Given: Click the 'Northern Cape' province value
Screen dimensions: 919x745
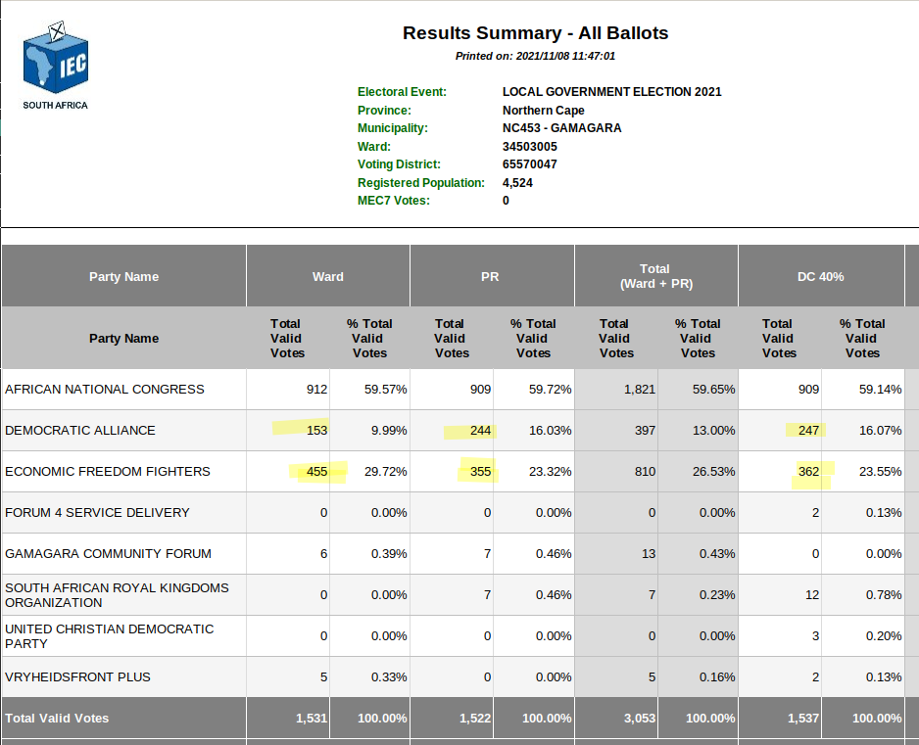Looking at the screenshot, I should click(544, 110).
